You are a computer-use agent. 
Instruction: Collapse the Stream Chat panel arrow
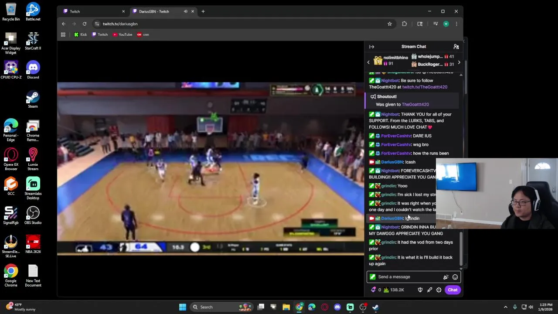coord(371,47)
